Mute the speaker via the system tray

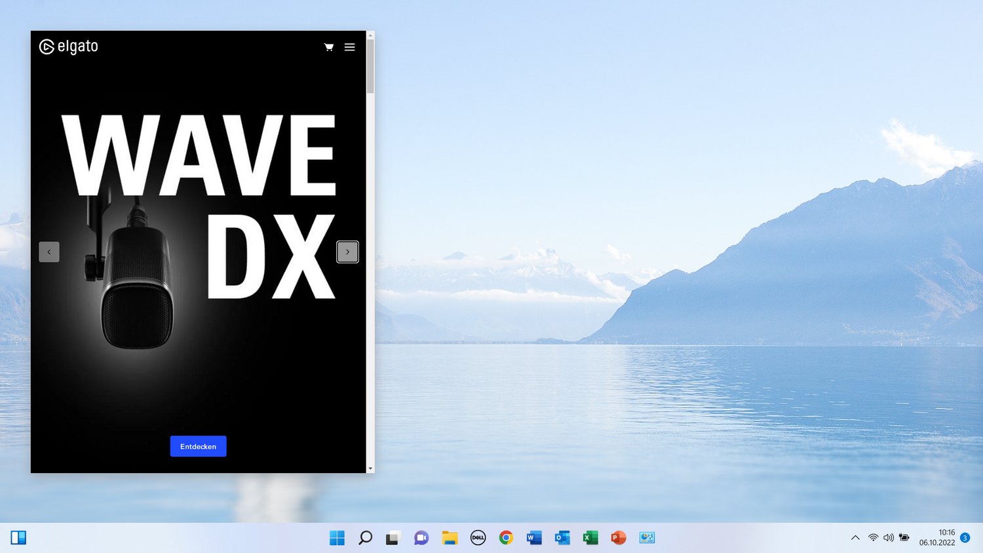(889, 537)
